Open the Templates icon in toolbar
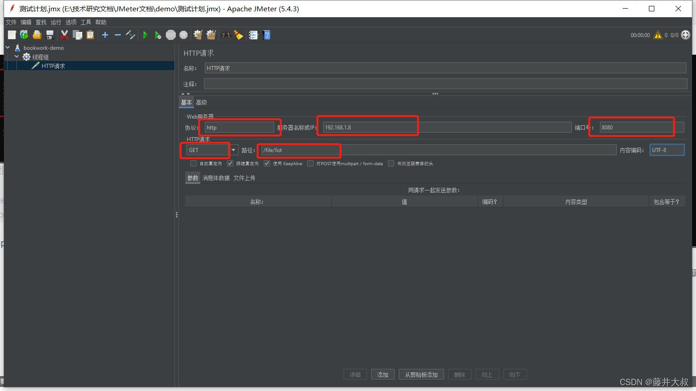Viewport: 696px width, 391px height. coord(24,35)
